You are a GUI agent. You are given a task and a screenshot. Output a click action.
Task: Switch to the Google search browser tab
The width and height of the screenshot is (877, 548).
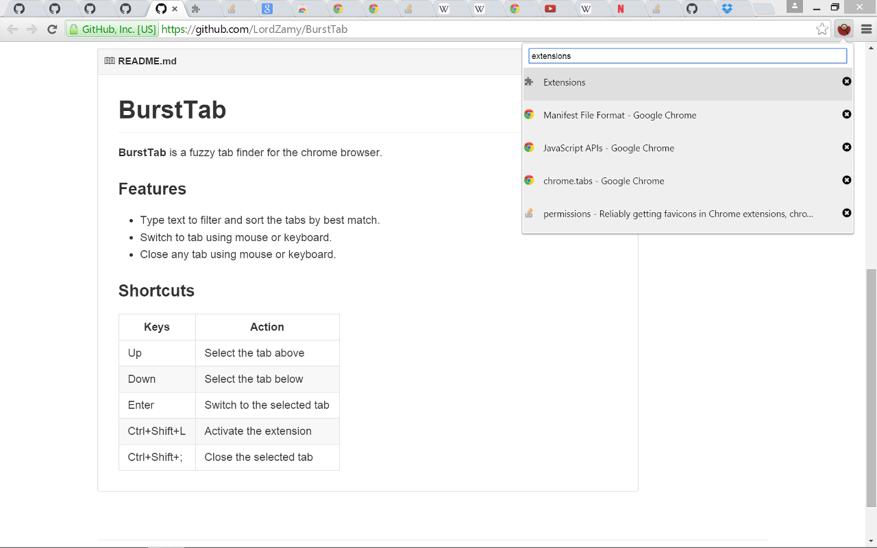click(x=267, y=9)
